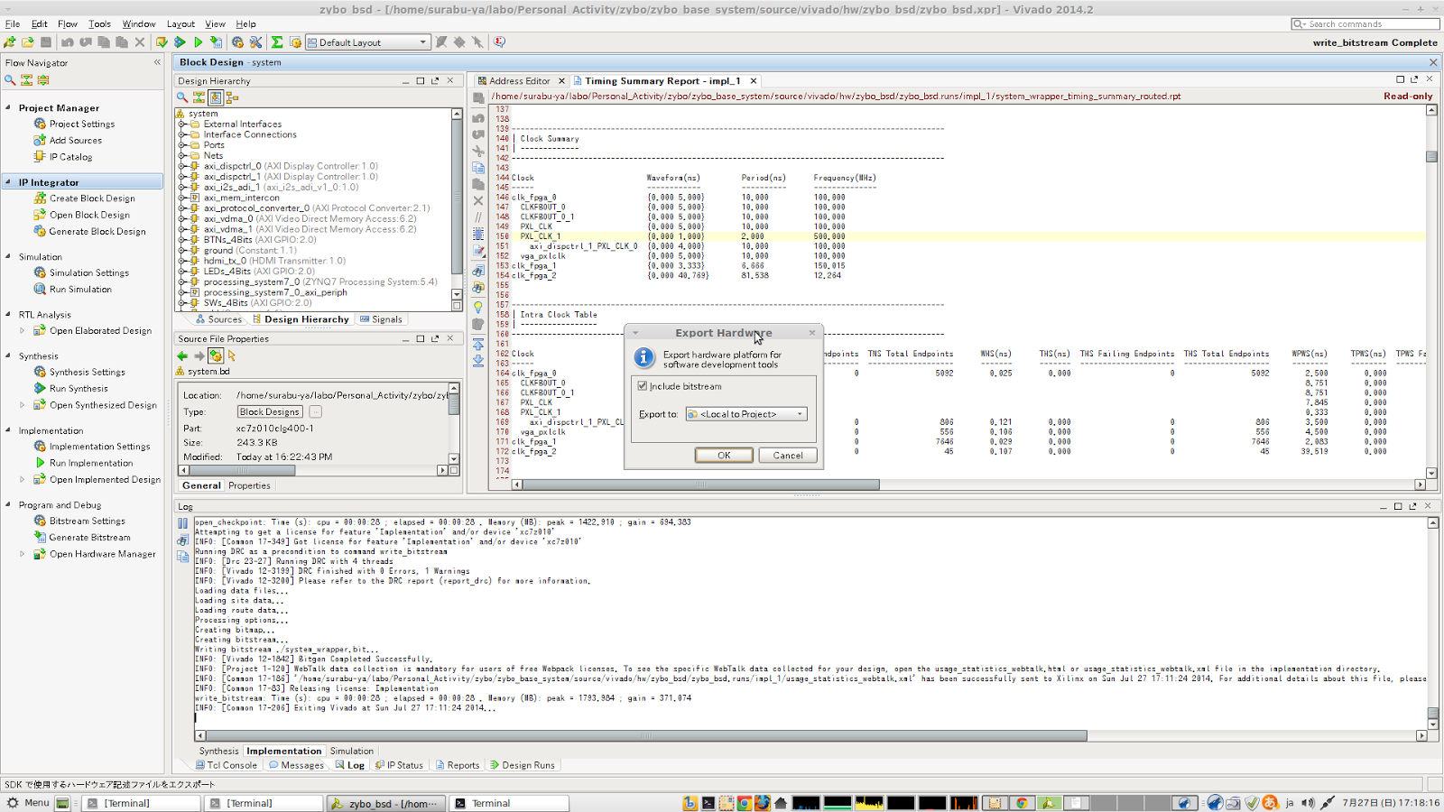This screenshot has width=1444, height=812.
Task: Open the Project Settings gear toolbar icon
Action: pos(237,42)
